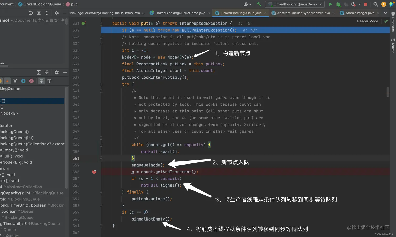Toggle Autoscroll to Source icon
The width and height of the screenshot is (396, 237).
click(x=41, y=81)
